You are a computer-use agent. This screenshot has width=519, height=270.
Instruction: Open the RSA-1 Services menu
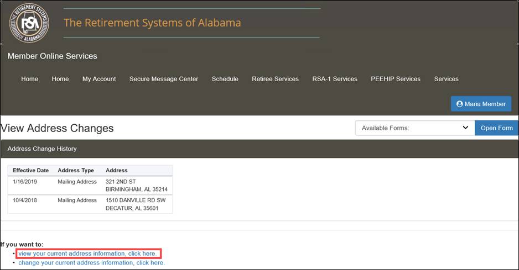coord(335,79)
